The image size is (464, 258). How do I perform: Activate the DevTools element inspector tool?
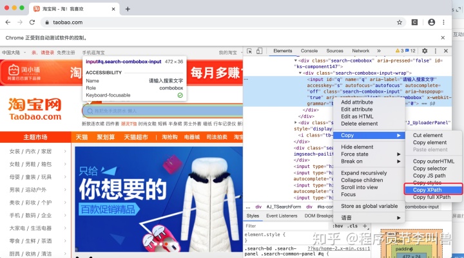tap(249, 51)
